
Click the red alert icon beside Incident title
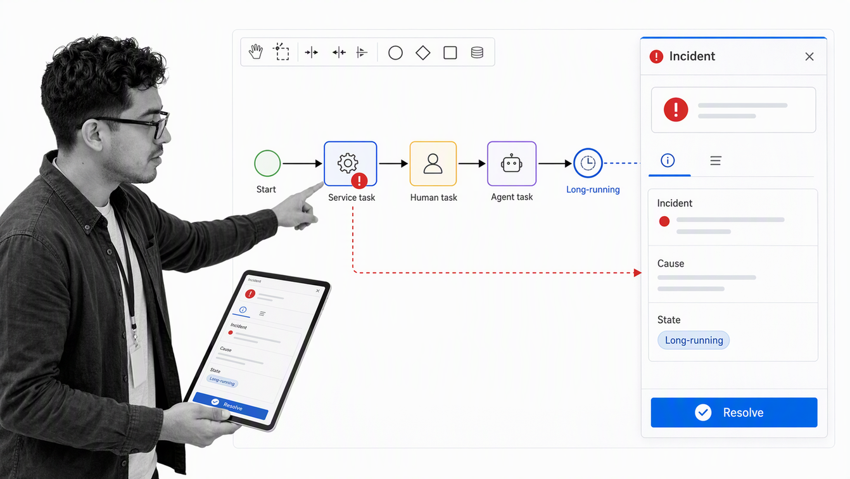(656, 56)
